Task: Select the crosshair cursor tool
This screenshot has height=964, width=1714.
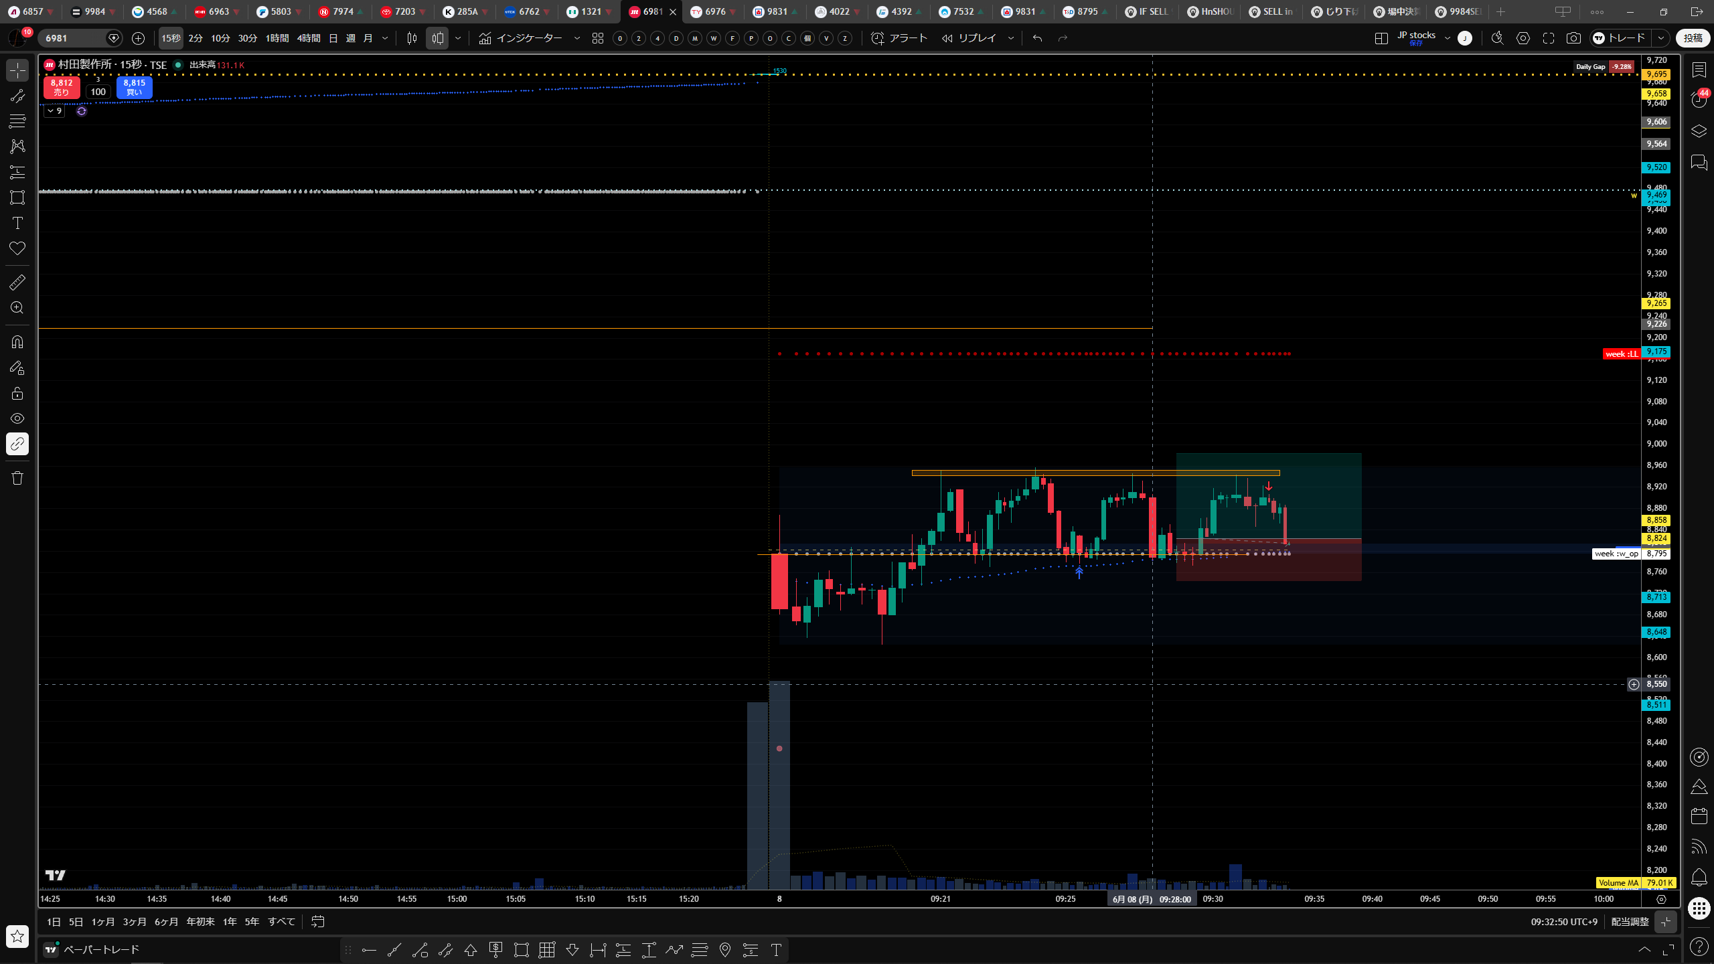Action: pos(17,70)
